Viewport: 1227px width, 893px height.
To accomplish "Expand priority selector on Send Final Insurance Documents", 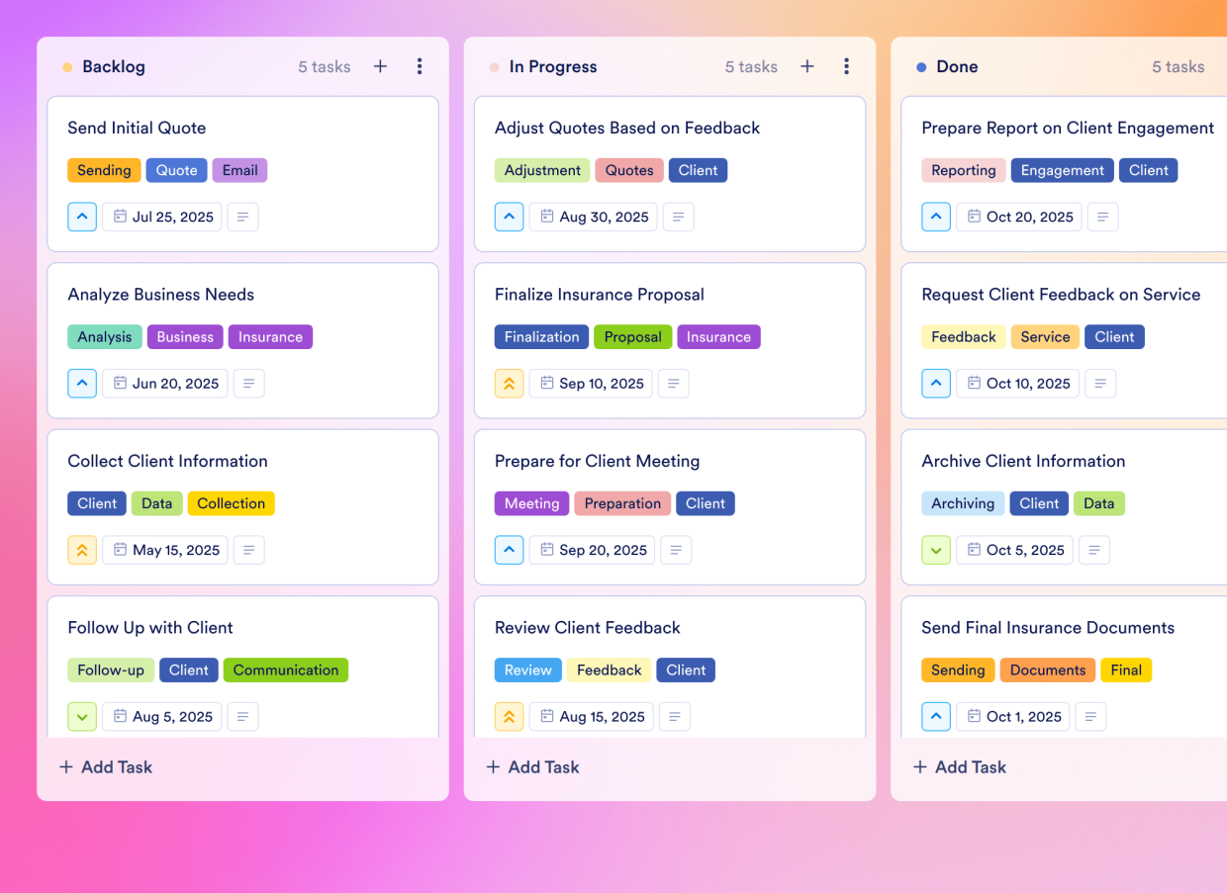I will tap(936, 716).
